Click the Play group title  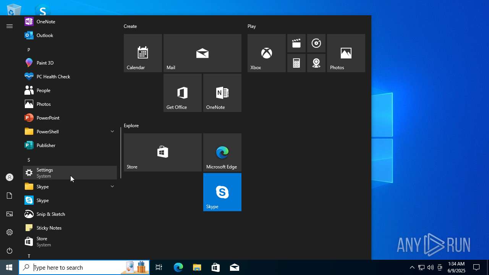coord(252,26)
